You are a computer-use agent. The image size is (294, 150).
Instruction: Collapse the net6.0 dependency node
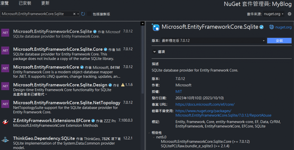pos(154,137)
